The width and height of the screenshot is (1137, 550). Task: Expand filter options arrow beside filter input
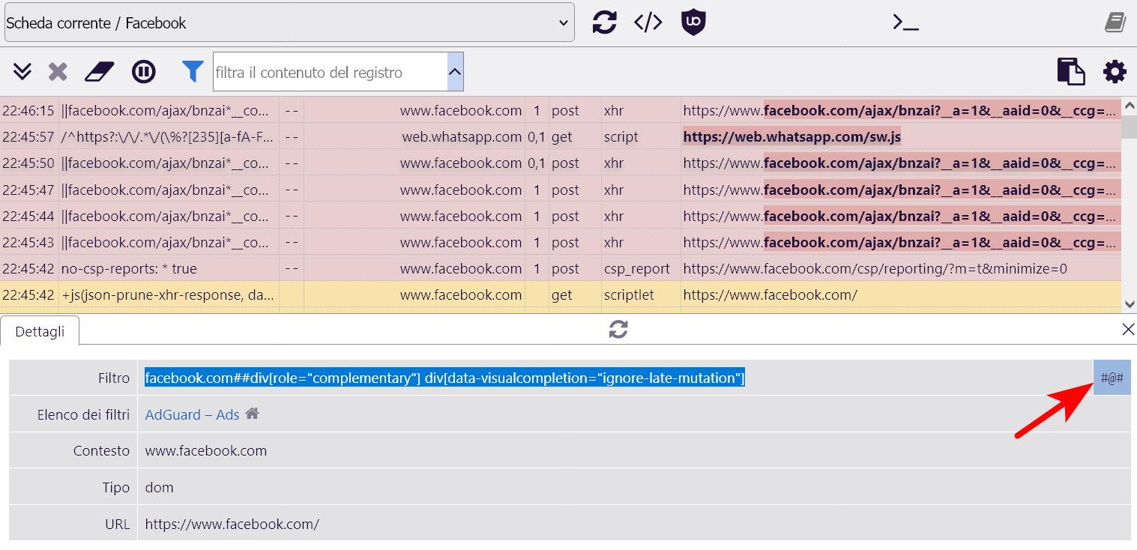tap(455, 72)
